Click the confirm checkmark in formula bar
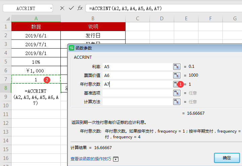The image size is (242, 166). 71,8
